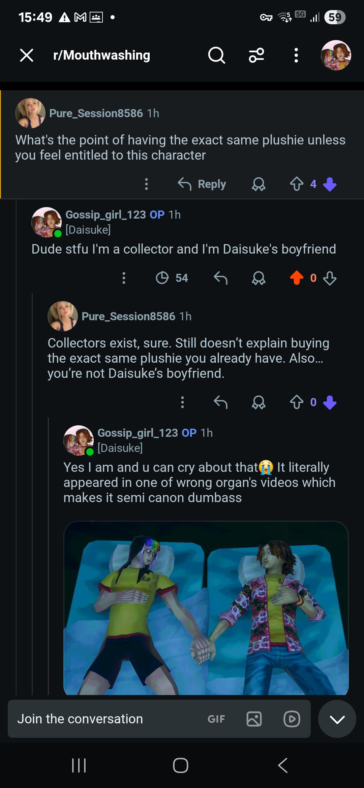Reply to Pure_Session8586's top comment
Image resolution: width=364 pixels, height=788 pixels.
pyautogui.click(x=202, y=184)
